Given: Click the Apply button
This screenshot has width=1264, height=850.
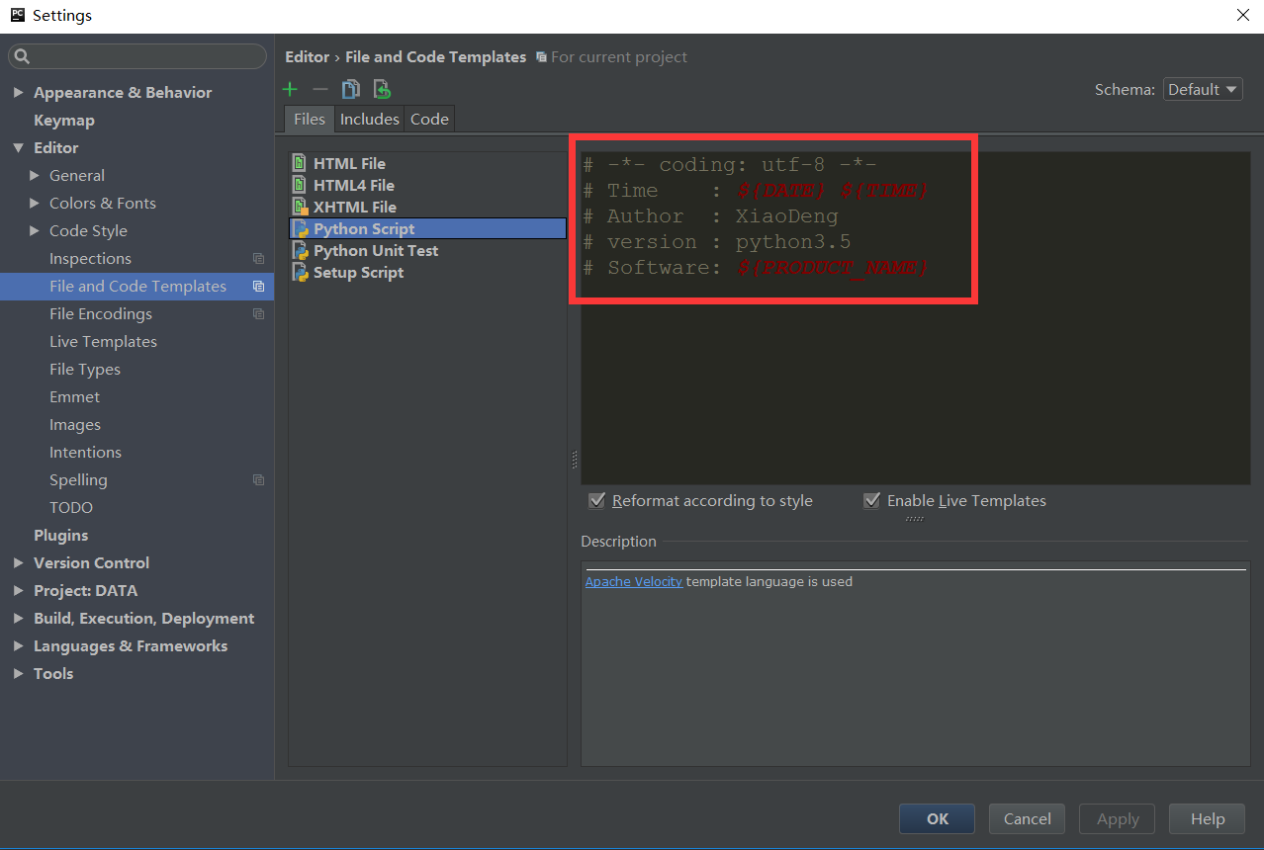Looking at the screenshot, I should pyautogui.click(x=1118, y=818).
